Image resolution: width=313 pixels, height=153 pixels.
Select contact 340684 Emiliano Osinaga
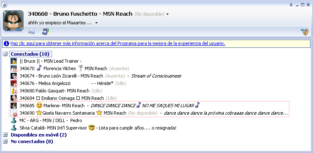(x=62, y=98)
